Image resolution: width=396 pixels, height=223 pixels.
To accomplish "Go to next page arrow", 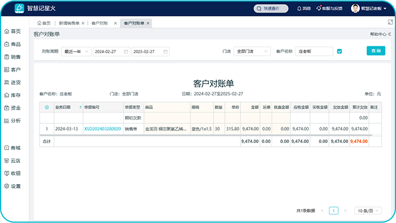I will point(345,210).
